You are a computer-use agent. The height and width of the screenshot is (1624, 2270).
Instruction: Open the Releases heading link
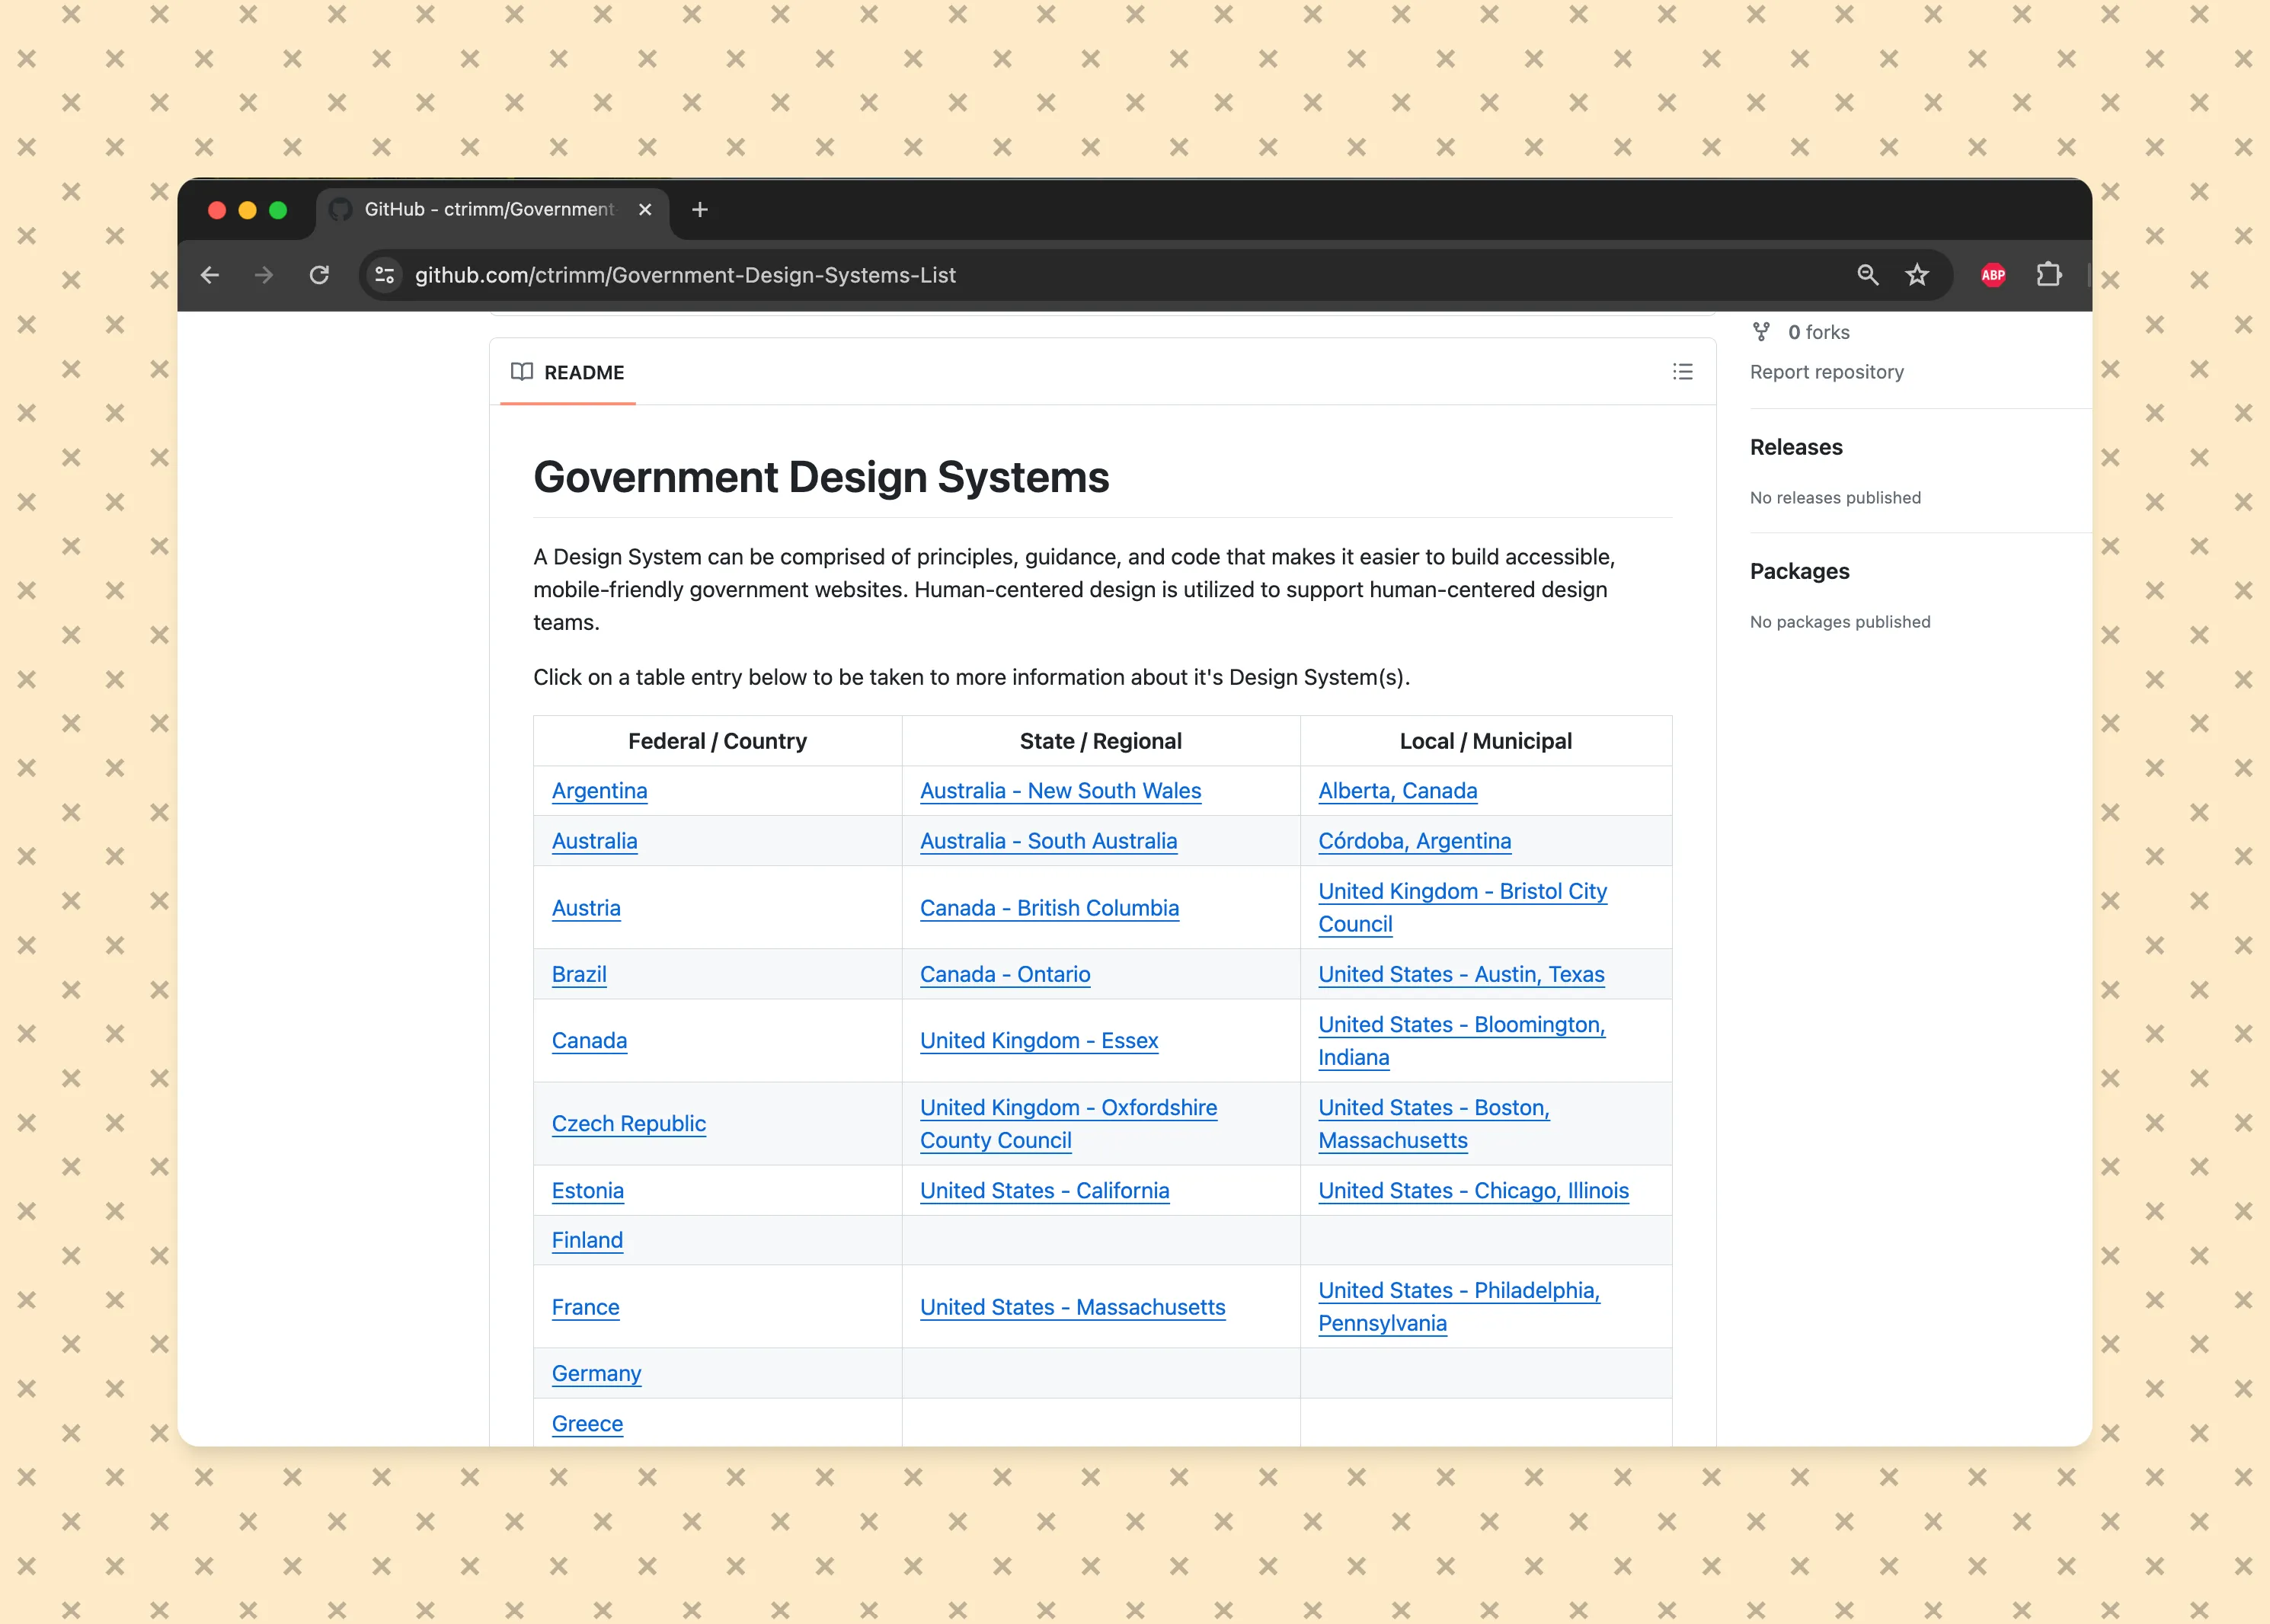1796,447
